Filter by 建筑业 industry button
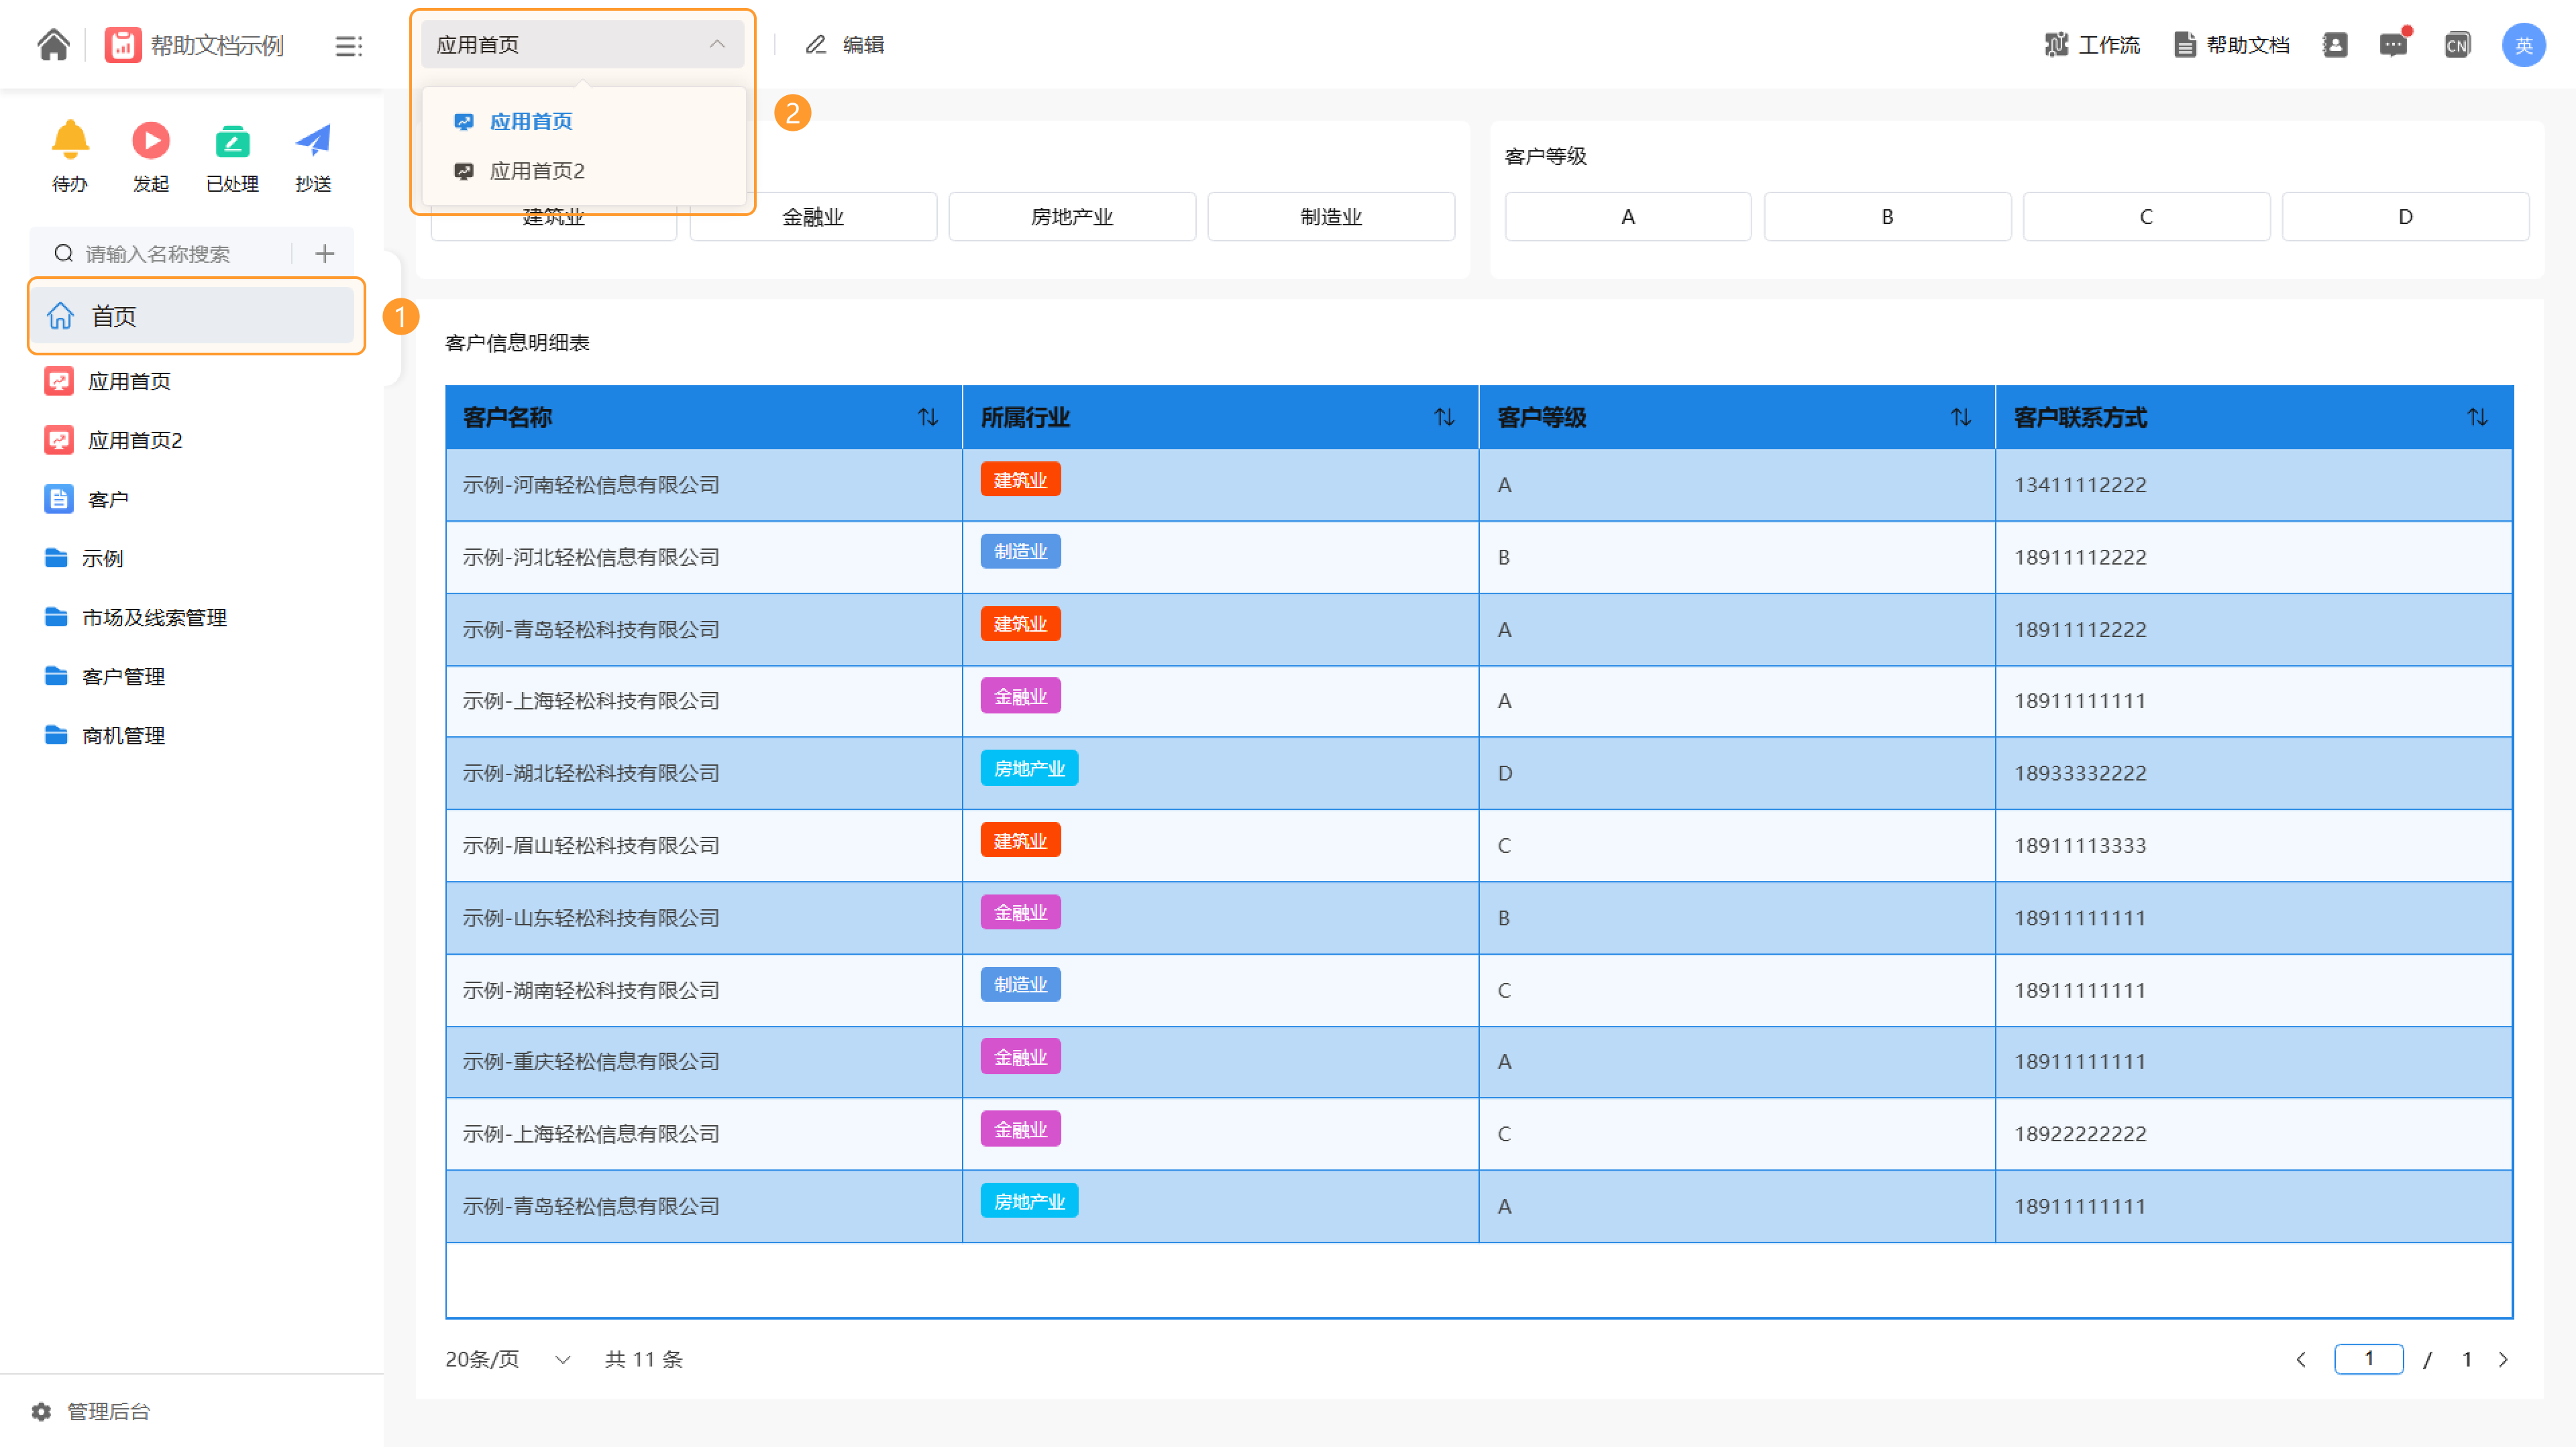This screenshot has height=1447, width=2576. pyautogui.click(x=554, y=217)
